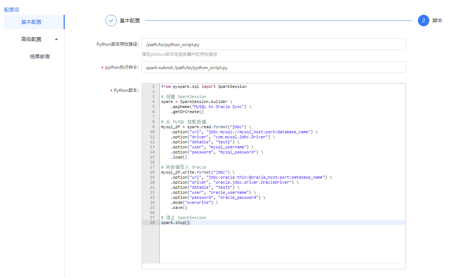Open the 结果断言 submenu item
This screenshot has width=461, height=278.
pyautogui.click(x=40, y=57)
